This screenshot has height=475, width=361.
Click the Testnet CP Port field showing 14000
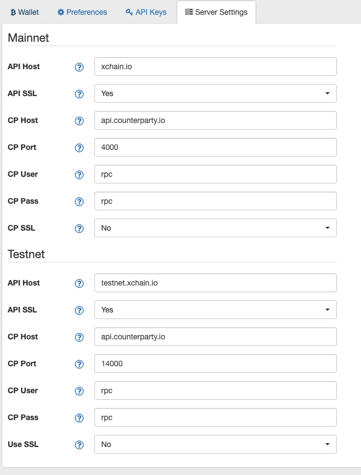216,364
